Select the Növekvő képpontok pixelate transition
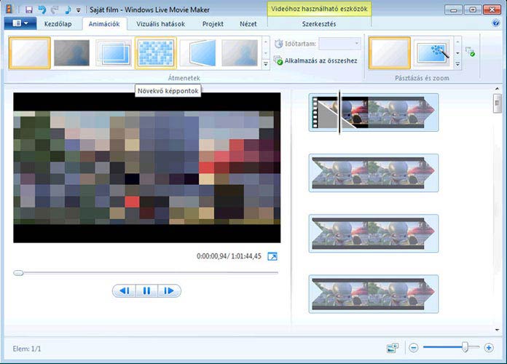 (155, 53)
